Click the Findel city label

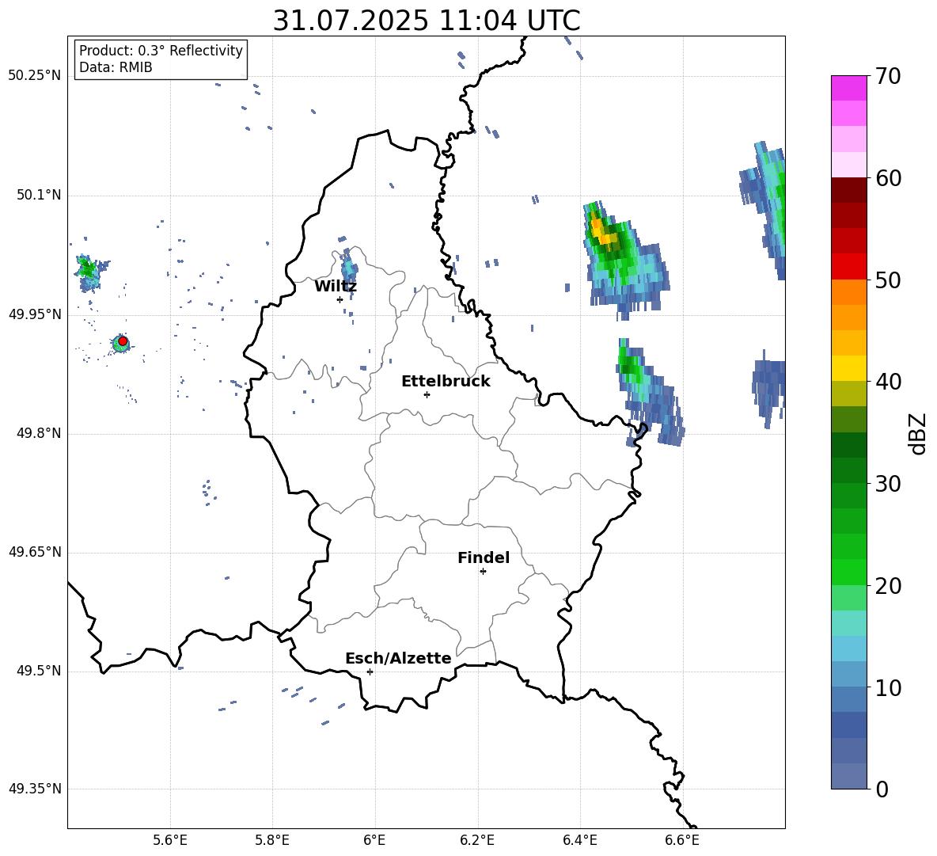point(484,557)
